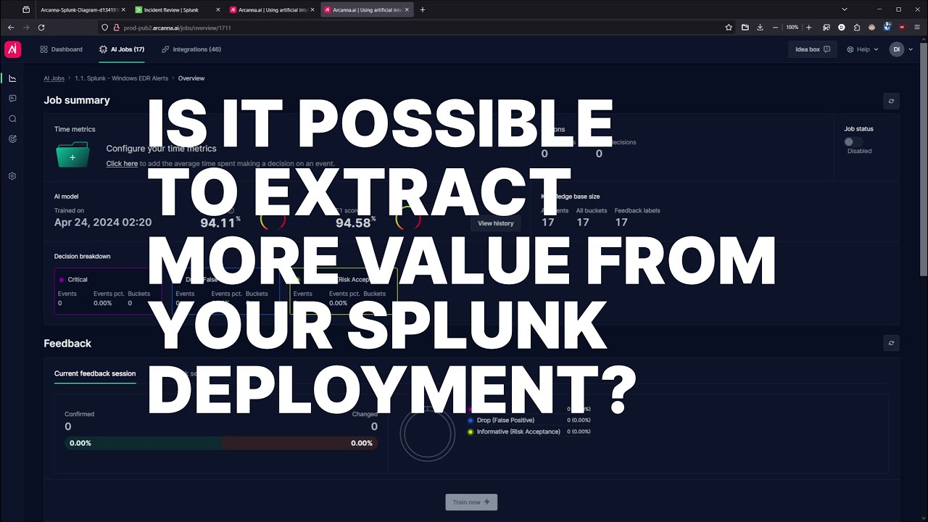Screen dimensions: 928x522
Task: Reload the browser page
Action: (41, 28)
